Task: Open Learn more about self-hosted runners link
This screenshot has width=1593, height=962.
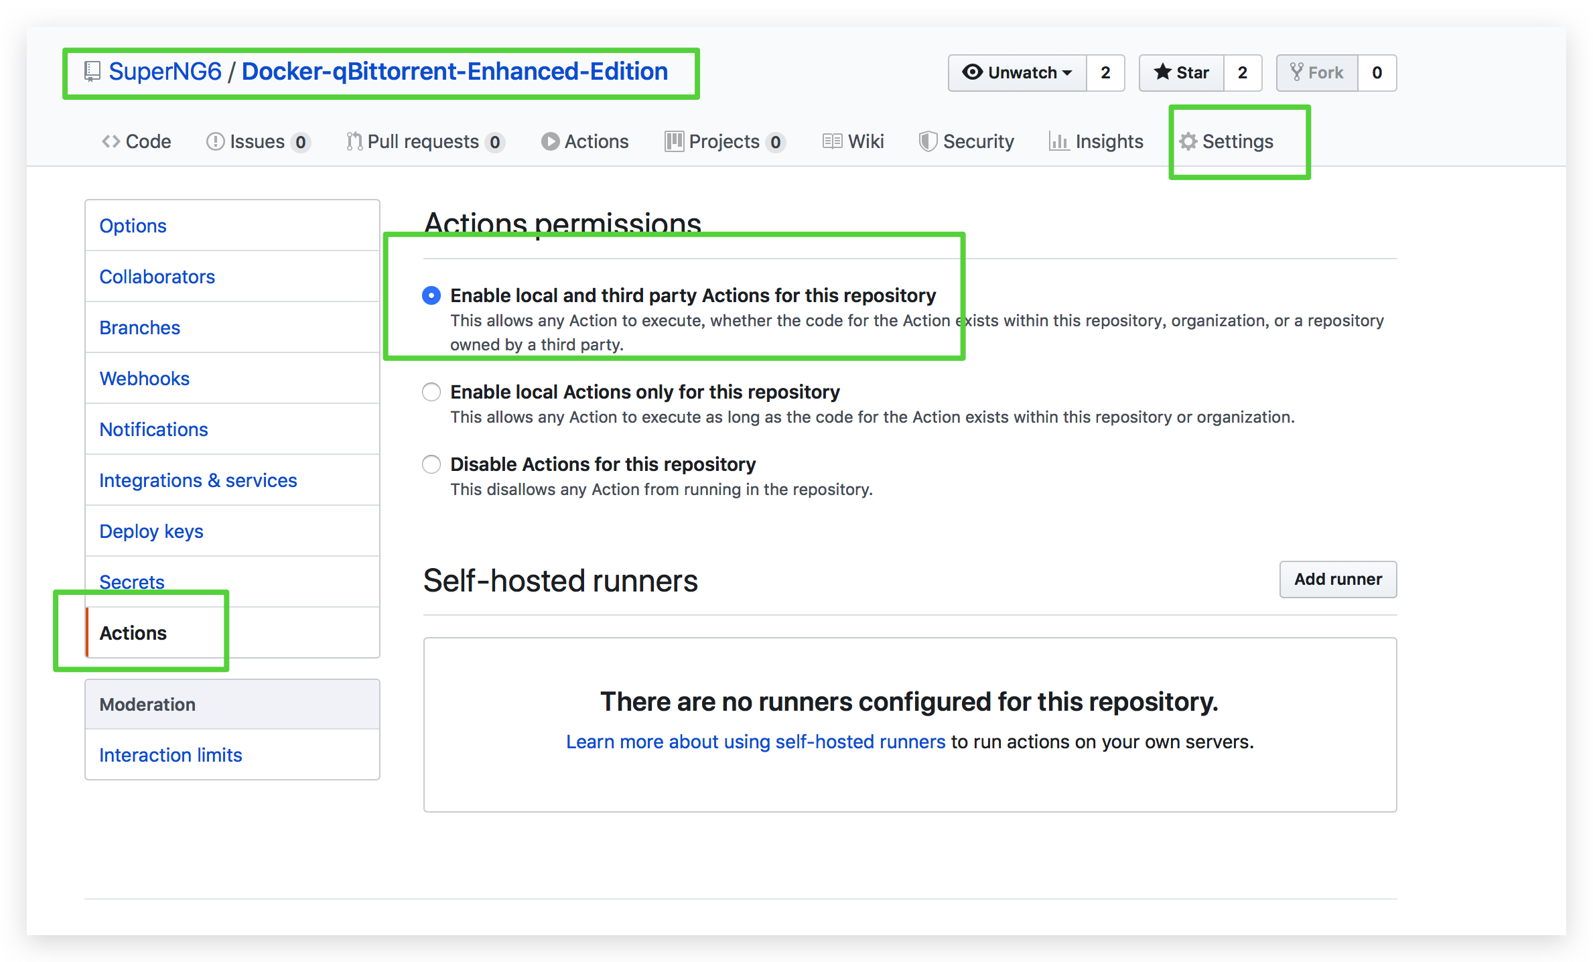Action: [x=756, y=742]
